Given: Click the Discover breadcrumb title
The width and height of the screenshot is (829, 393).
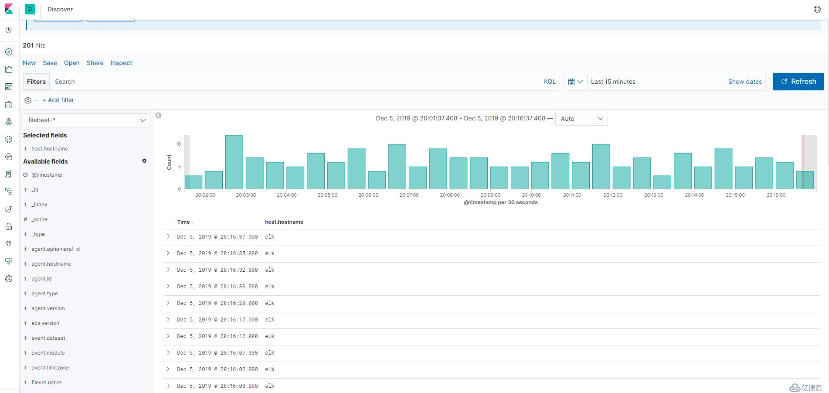Looking at the screenshot, I should tap(60, 9).
